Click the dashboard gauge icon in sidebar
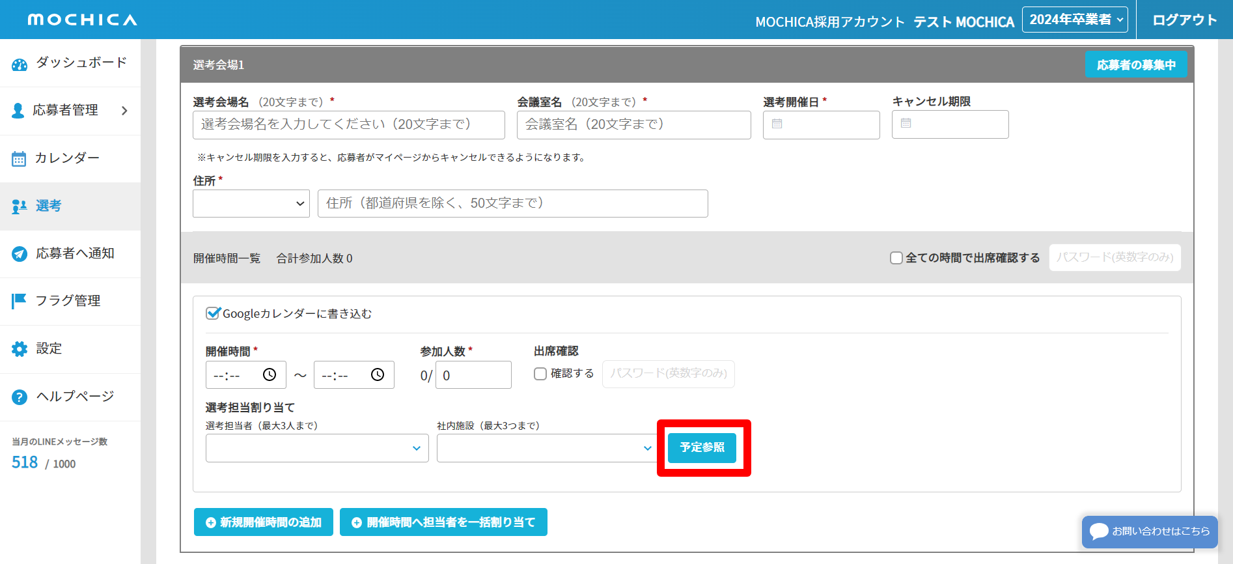Viewport: 1233px width, 564px height. pos(20,64)
